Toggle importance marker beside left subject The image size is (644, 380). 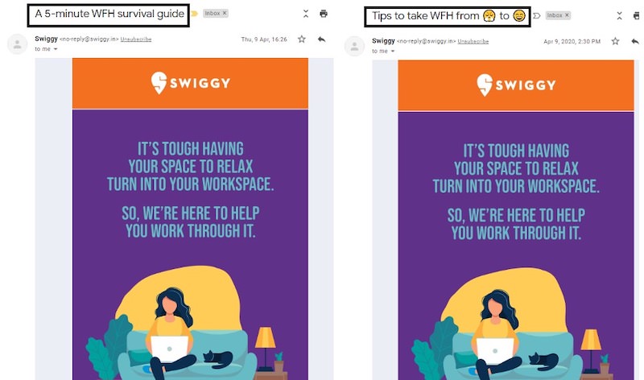(x=195, y=14)
